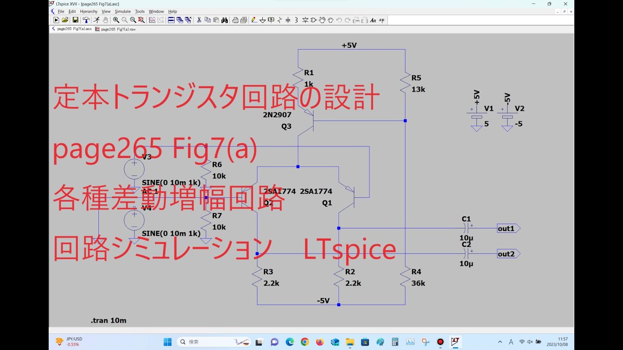Select the Cut scissors tool
Image resolution: width=623 pixels, height=350 pixels.
(199, 20)
